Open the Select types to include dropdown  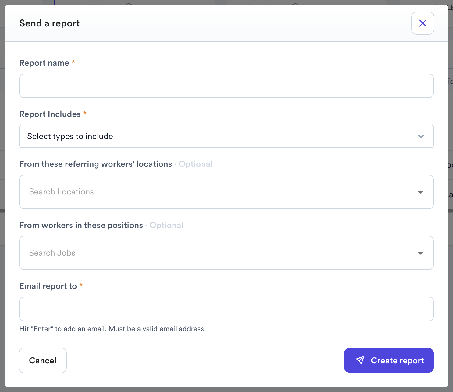click(226, 136)
